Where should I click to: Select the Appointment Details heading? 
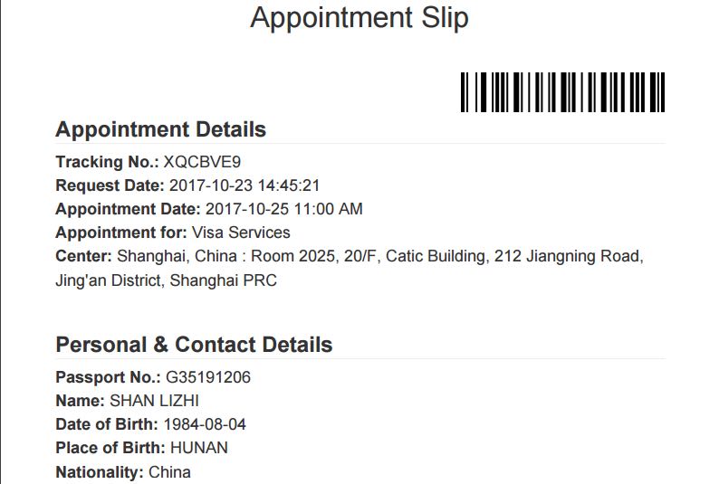coord(160,129)
